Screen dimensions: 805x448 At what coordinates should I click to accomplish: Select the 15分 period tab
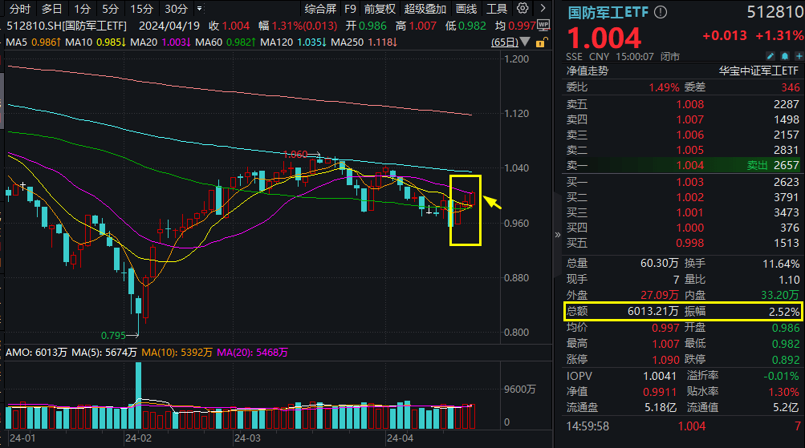click(x=141, y=9)
